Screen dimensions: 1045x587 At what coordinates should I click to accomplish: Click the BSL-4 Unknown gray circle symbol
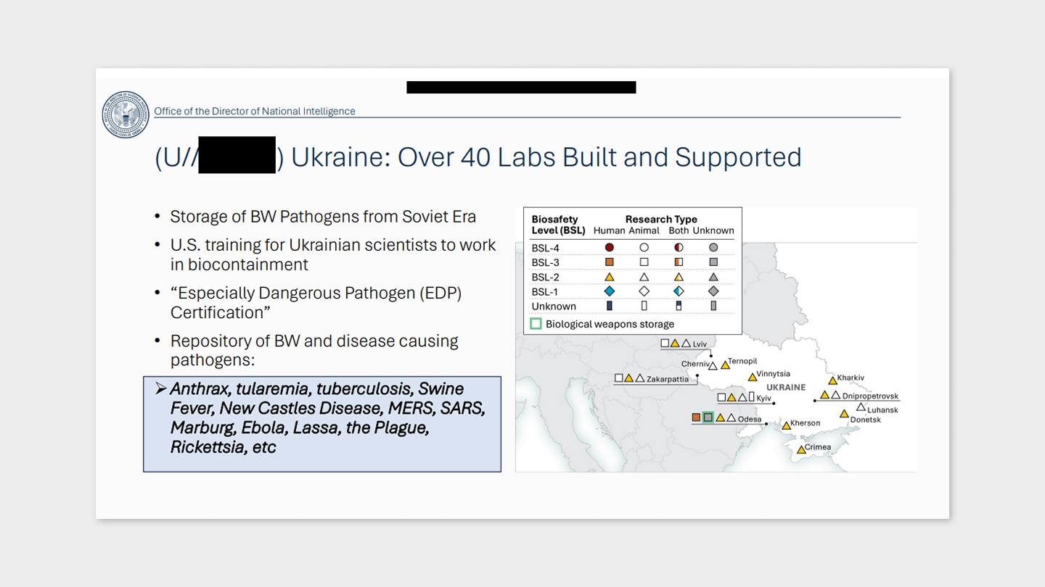click(x=713, y=248)
